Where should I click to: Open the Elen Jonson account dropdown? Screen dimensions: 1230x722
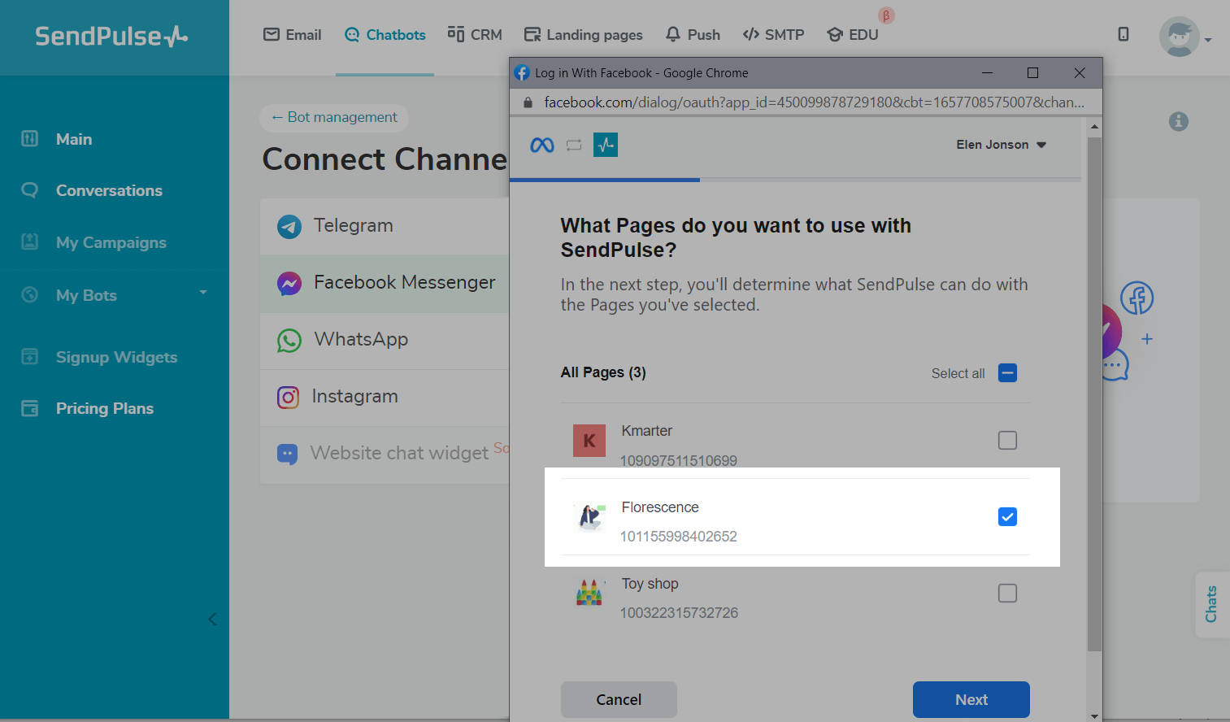1001,145
